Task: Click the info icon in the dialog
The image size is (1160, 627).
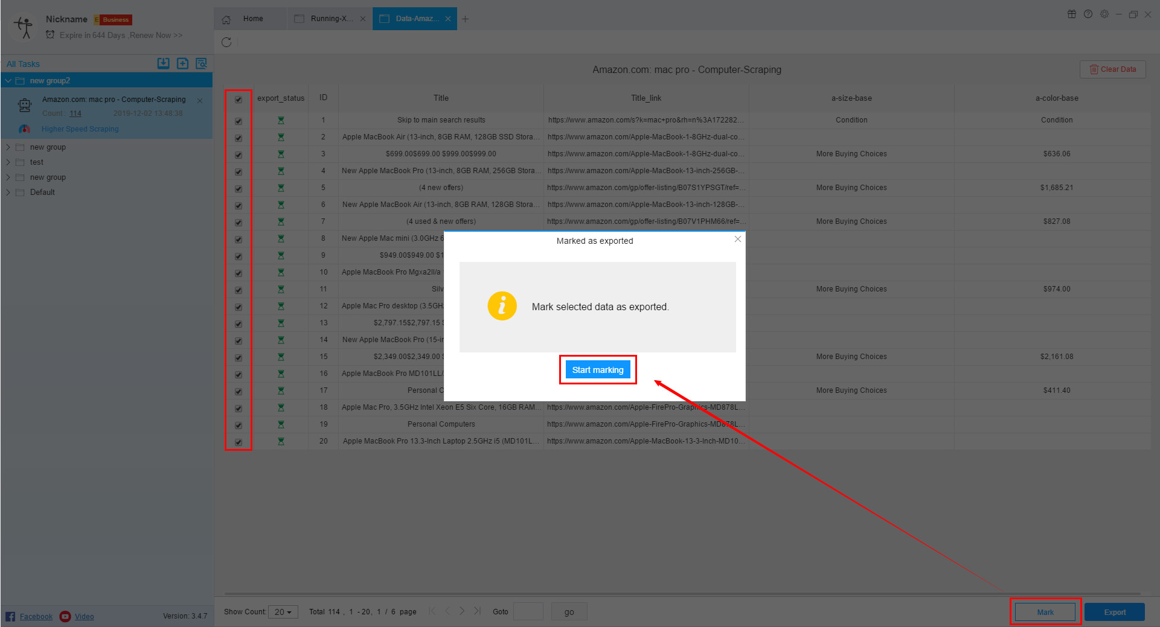Action: point(502,306)
